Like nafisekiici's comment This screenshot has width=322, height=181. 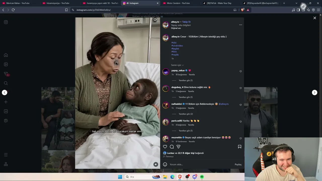240,105
